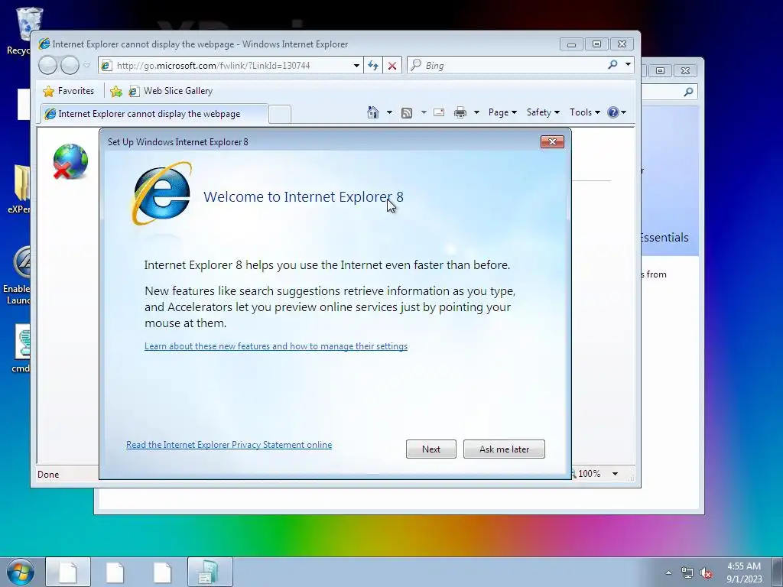Click the RSS Feeds toolbar icon
The image size is (783, 587).
407,113
